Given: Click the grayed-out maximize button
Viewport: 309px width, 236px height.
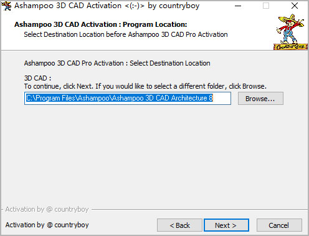Looking at the screenshot, I should click(x=266, y=6).
